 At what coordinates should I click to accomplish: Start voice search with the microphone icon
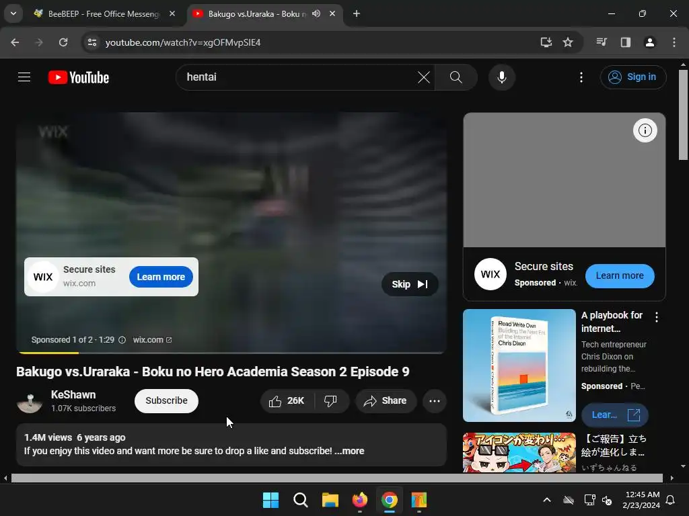pos(501,77)
